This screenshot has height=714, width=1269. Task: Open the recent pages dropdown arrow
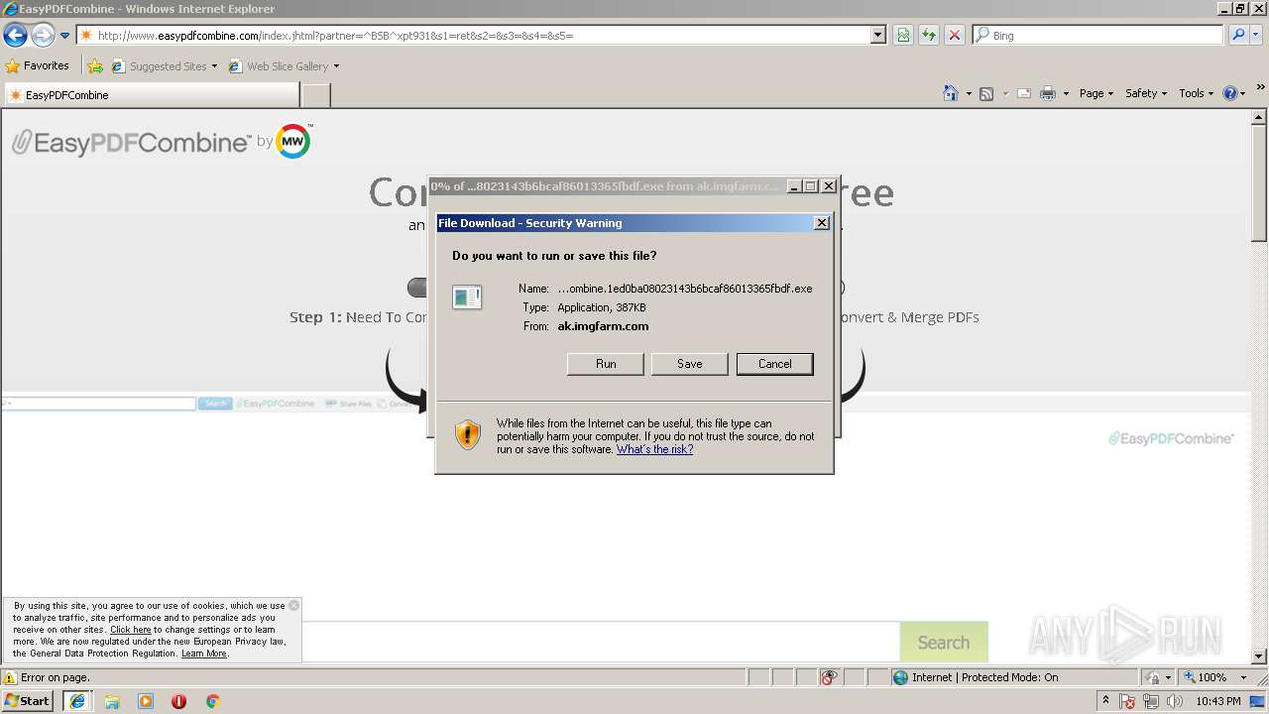click(65, 36)
